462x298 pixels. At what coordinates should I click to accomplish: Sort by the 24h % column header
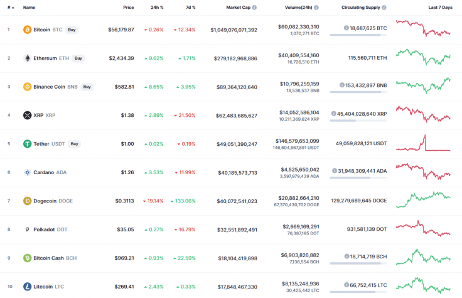tap(157, 8)
